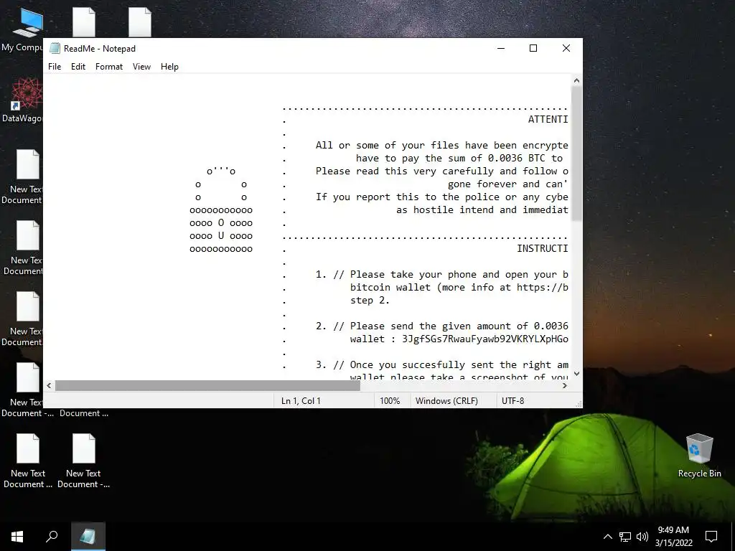Click the taskbar date 3/15/2022
Viewport: 735px width, 551px height.
tap(673, 543)
